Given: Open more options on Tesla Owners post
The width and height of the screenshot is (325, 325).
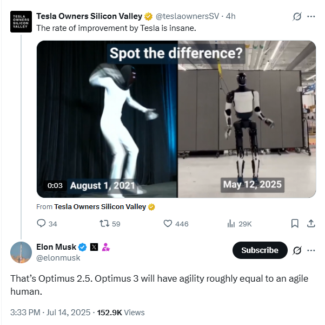Looking at the screenshot, I should pos(311,16).
